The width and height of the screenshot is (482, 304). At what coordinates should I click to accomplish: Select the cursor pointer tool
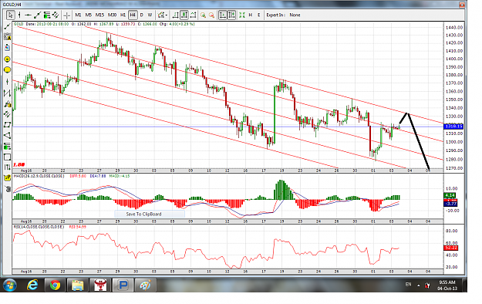pyautogui.click(x=11, y=15)
